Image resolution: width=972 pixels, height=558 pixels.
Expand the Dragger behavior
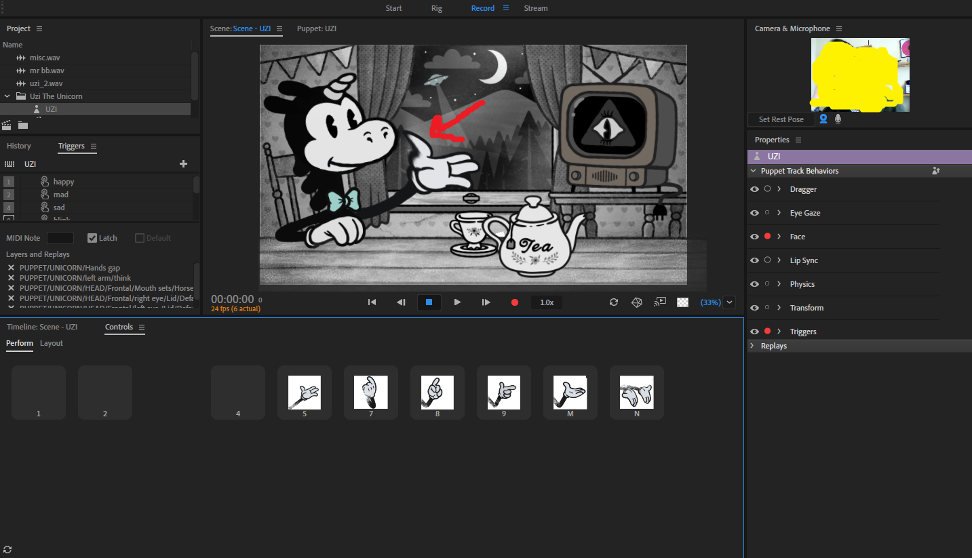point(779,189)
